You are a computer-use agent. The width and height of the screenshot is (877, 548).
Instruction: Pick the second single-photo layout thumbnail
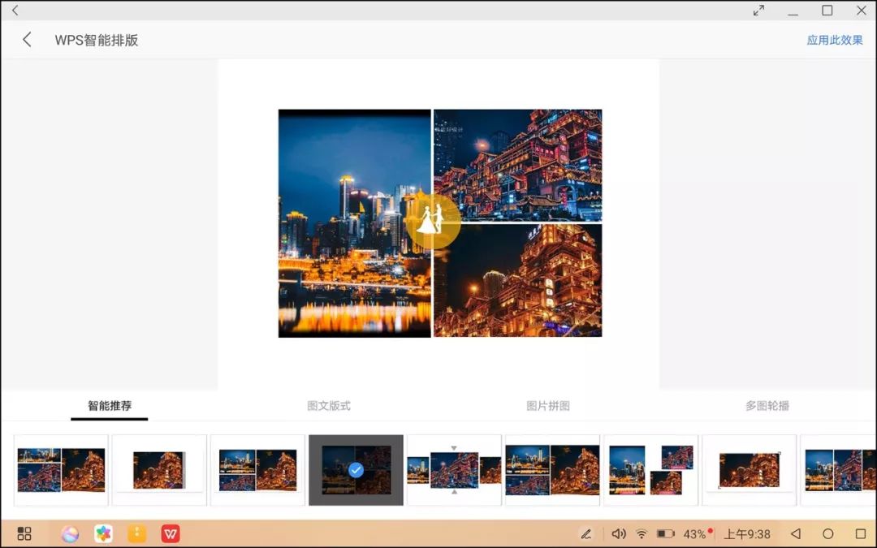(x=159, y=470)
